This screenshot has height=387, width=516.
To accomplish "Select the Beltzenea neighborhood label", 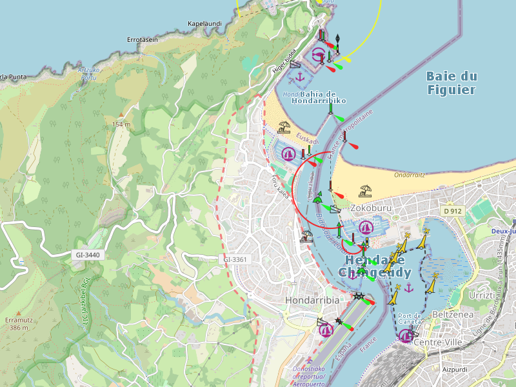I will coord(455,313).
